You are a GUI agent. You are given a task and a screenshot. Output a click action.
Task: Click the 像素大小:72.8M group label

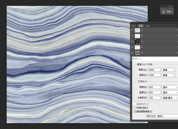(x=144, y=64)
